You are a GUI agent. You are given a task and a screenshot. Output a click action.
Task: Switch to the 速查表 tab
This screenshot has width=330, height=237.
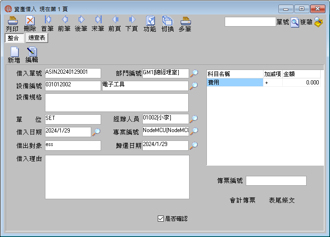pos(37,38)
